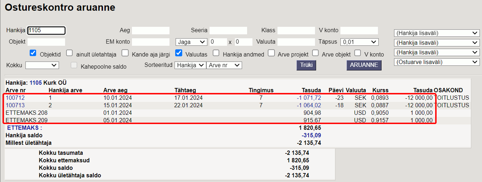Change the Arve nr sorting dropdown
The height and width of the screenshot is (182, 482).
[224, 65]
